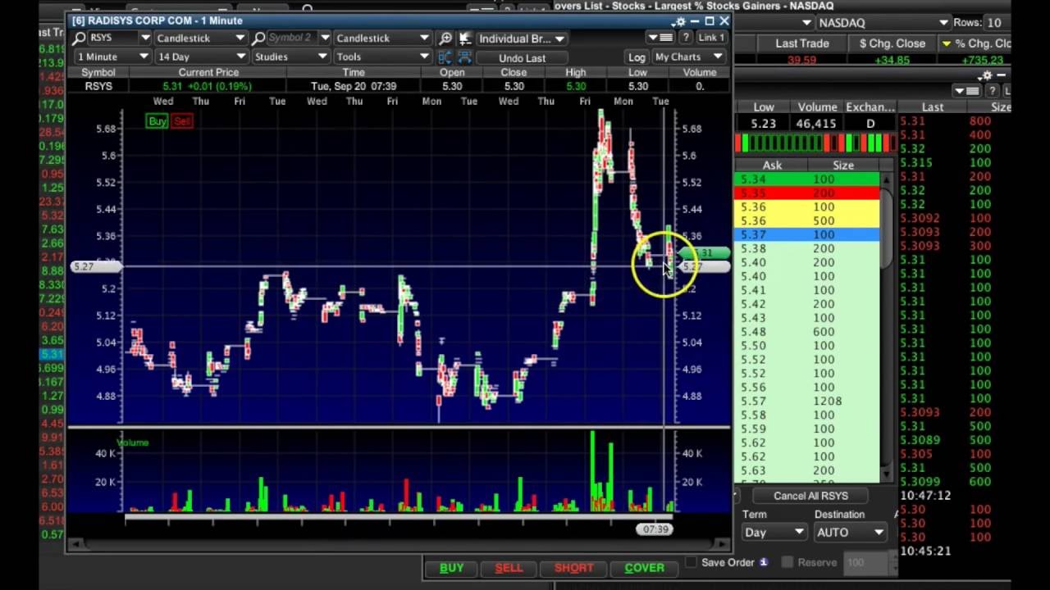The image size is (1050, 590).
Task: Click the Size header beside Ask
Action: point(843,165)
